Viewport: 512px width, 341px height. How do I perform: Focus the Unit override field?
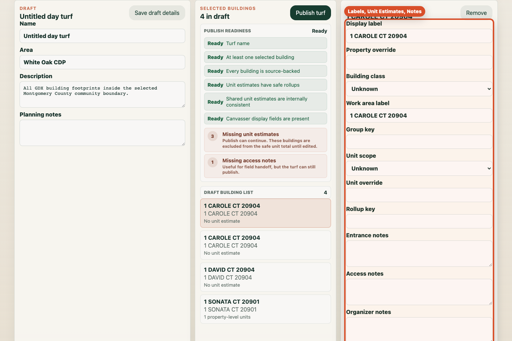(419, 195)
